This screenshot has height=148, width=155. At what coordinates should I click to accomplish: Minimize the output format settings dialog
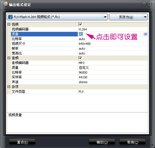(x=144, y=4)
